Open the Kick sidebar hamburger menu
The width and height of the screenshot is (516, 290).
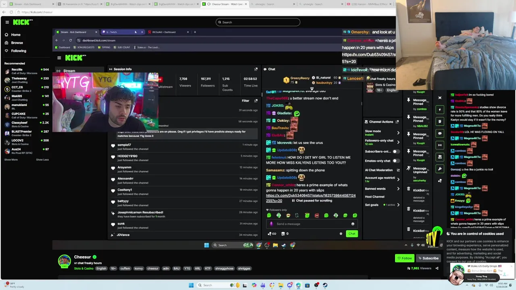click(7, 22)
